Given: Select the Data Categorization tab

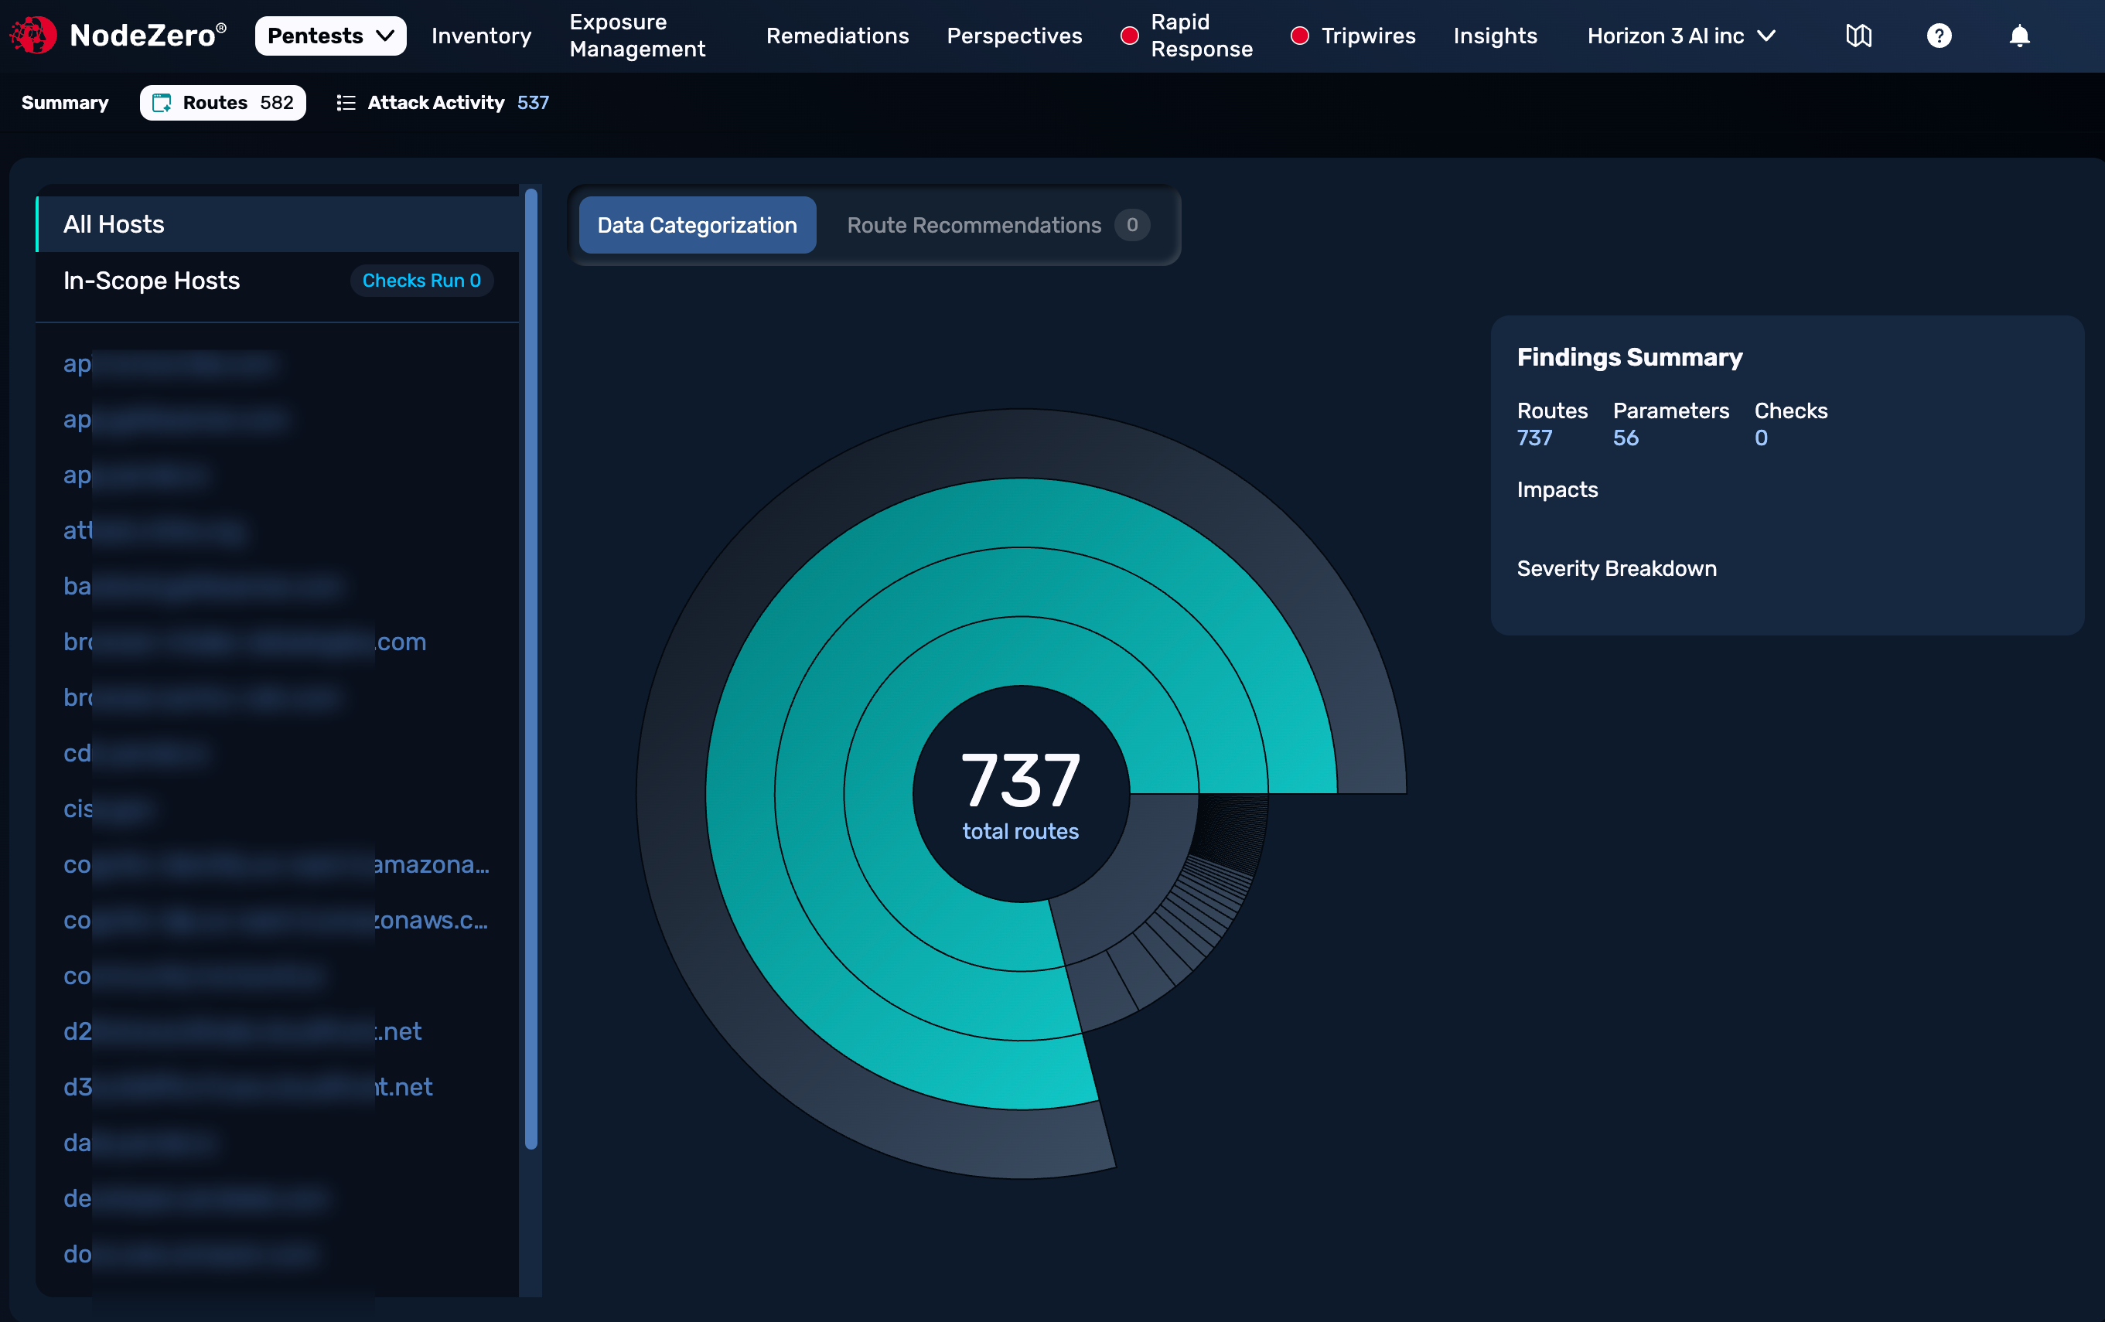Looking at the screenshot, I should [697, 224].
